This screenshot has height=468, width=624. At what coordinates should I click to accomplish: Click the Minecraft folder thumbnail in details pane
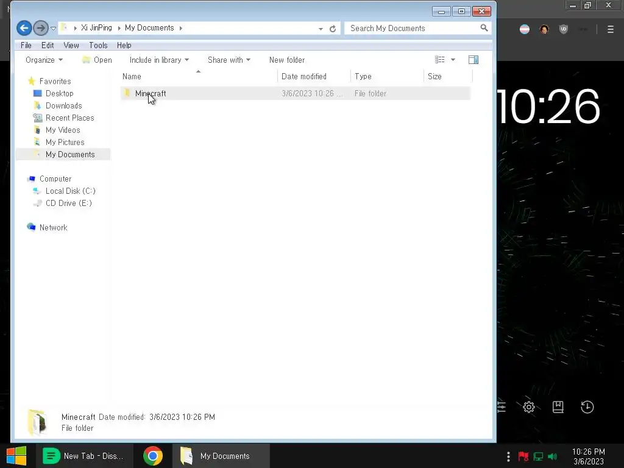(x=37, y=422)
